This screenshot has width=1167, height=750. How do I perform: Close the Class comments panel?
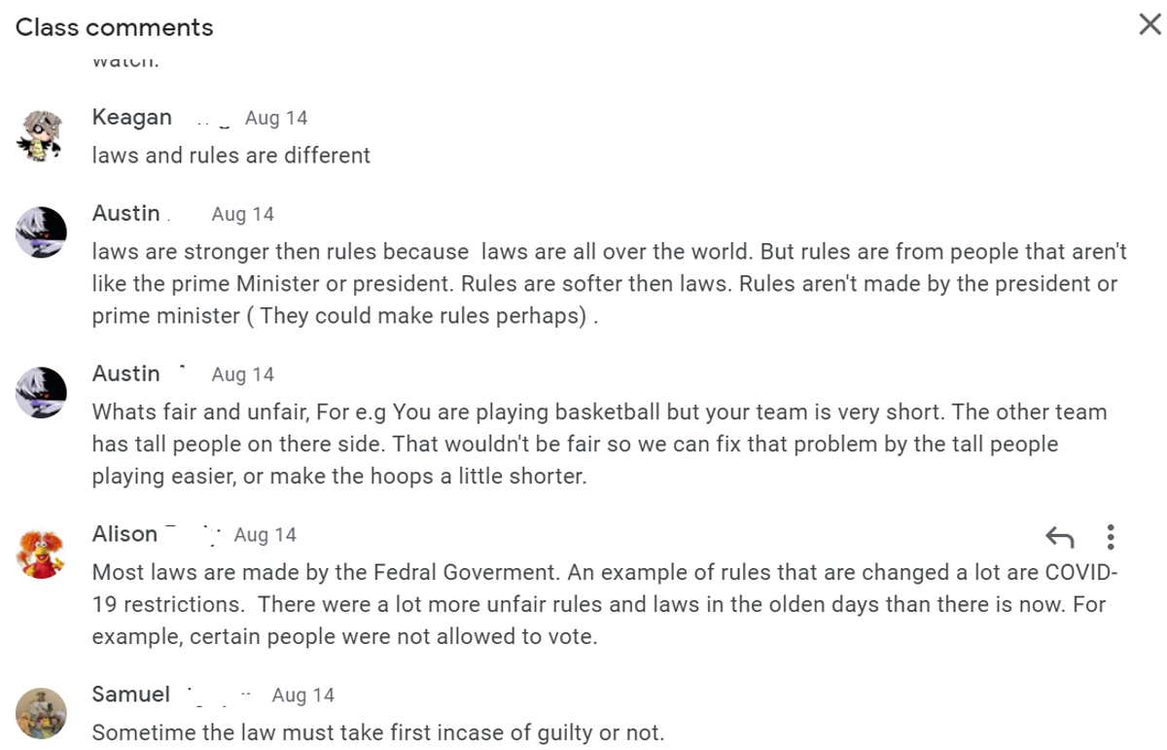1149,25
